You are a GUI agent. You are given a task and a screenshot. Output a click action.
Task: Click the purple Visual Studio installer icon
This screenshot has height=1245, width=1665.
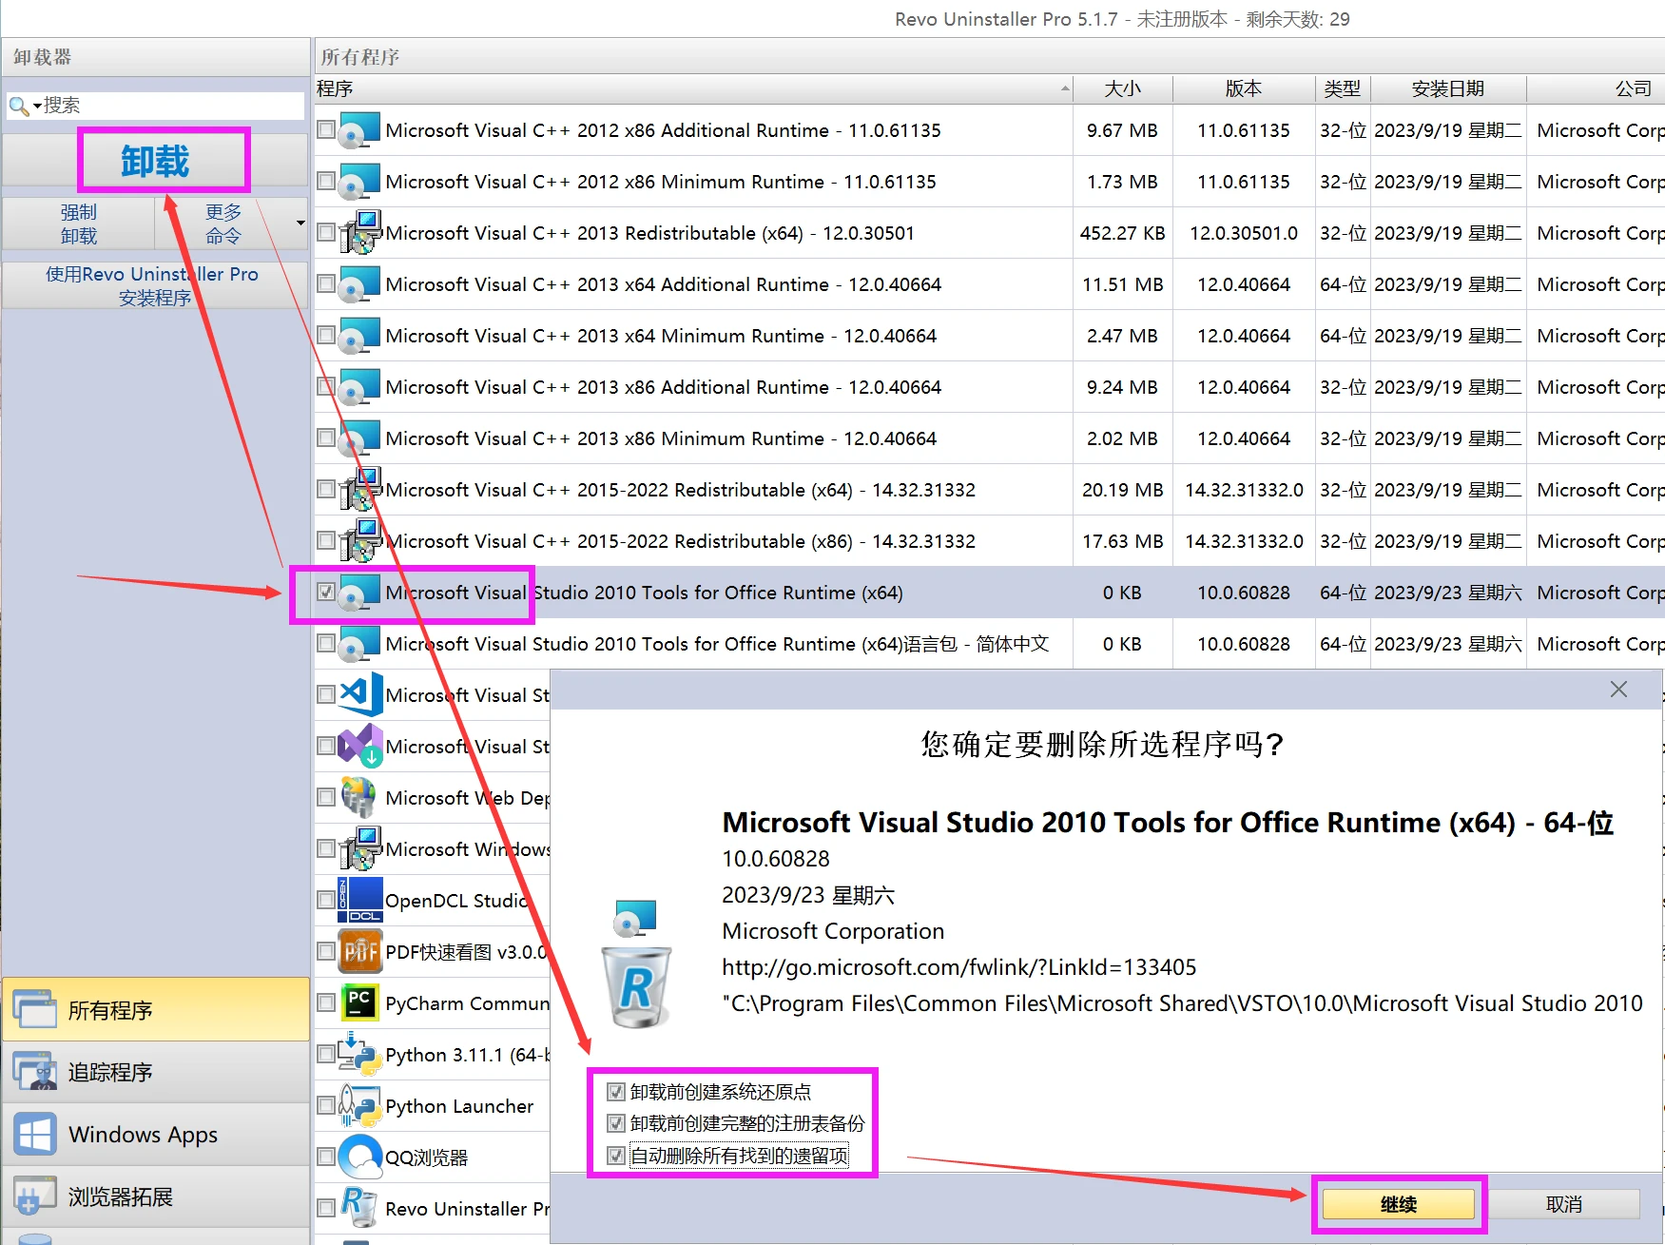tap(360, 747)
